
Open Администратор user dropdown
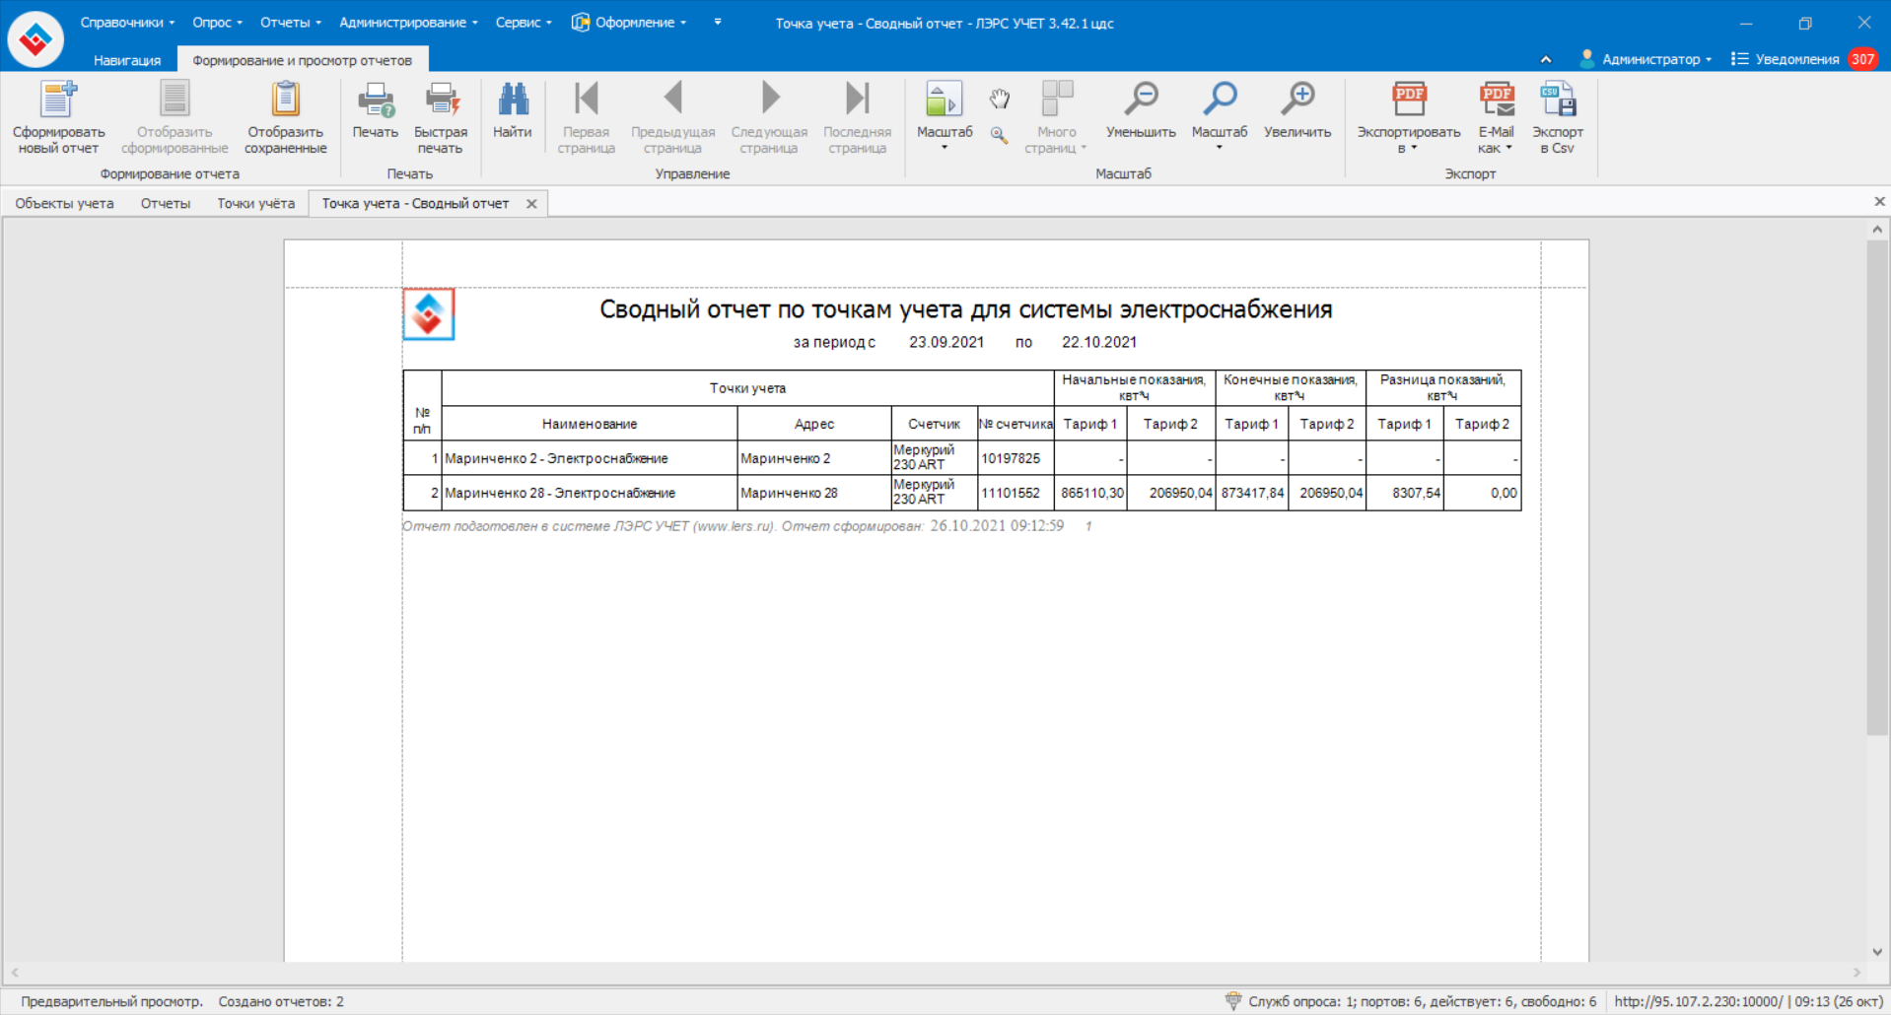tap(1646, 59)
